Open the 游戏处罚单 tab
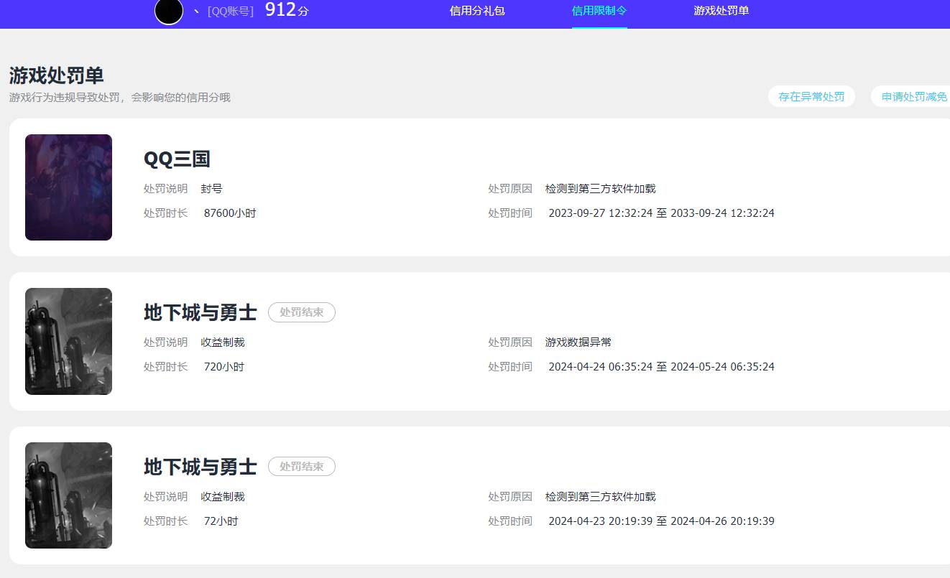 pos(721,11)
